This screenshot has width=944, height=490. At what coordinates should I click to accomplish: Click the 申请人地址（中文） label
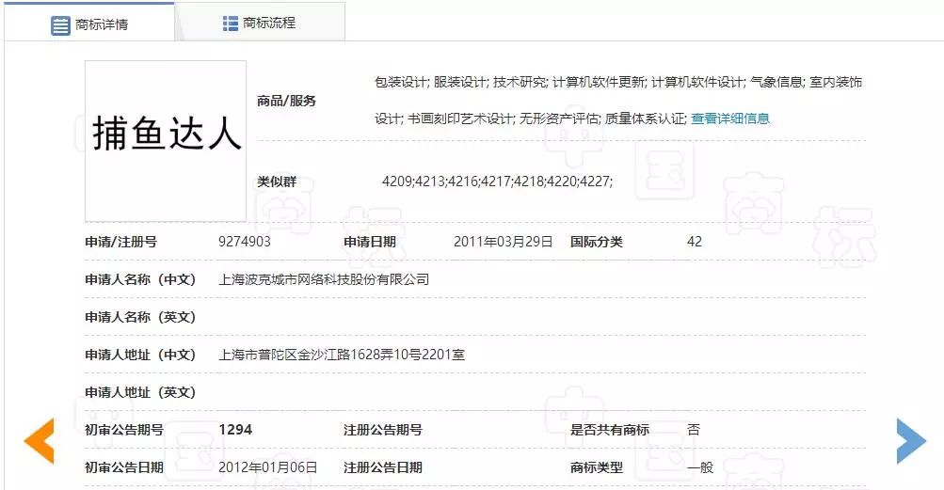(141, 355)
